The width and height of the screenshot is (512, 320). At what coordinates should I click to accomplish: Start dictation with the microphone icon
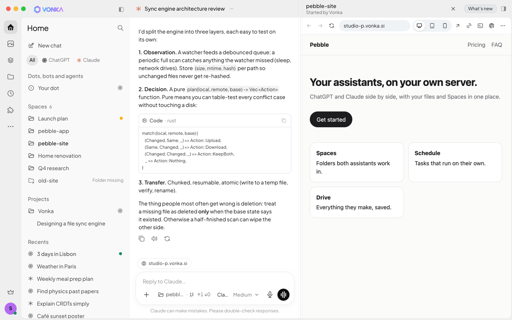tap(270, 295)
